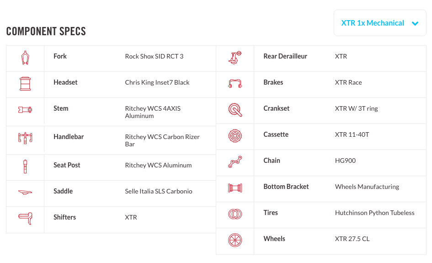The height and width of the screenshot is (263, 432).
Task: Click the Component Specs heading
Action: click(x=46, y=32)
